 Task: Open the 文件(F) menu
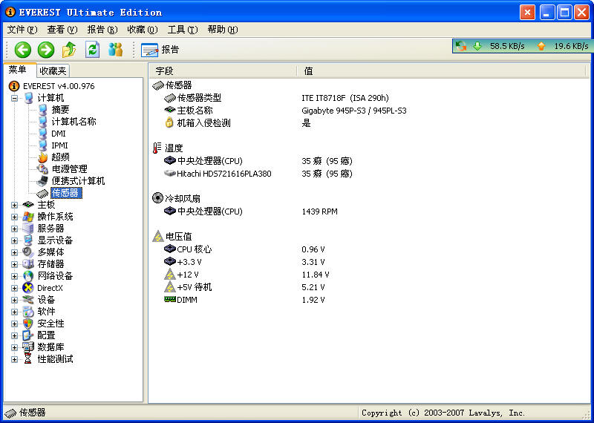tap(22, 30)
